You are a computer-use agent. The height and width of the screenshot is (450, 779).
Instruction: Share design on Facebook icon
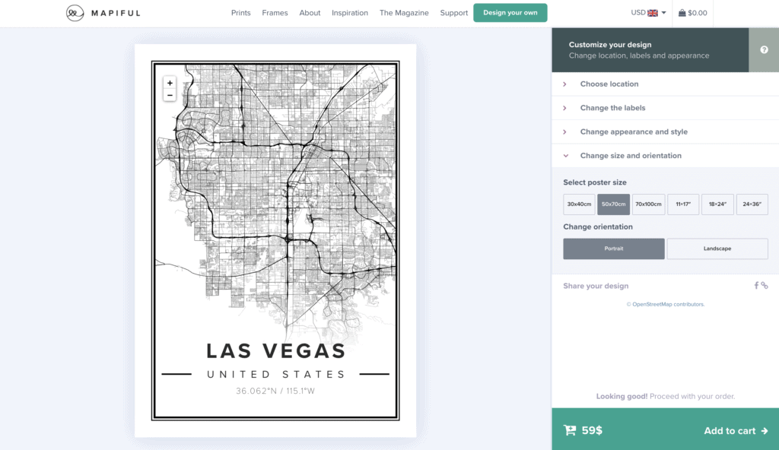pyautogui.click(x=756, y=286)
